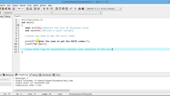Click the 'char arr[30];' declaration text
The image size is (170, 96).
tap(33, 28)
